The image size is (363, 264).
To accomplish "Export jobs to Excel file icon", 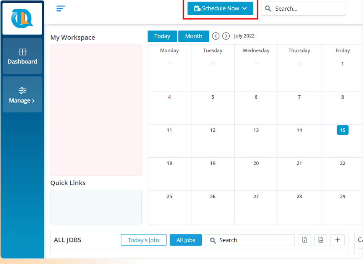I will (x=305, y=240).
